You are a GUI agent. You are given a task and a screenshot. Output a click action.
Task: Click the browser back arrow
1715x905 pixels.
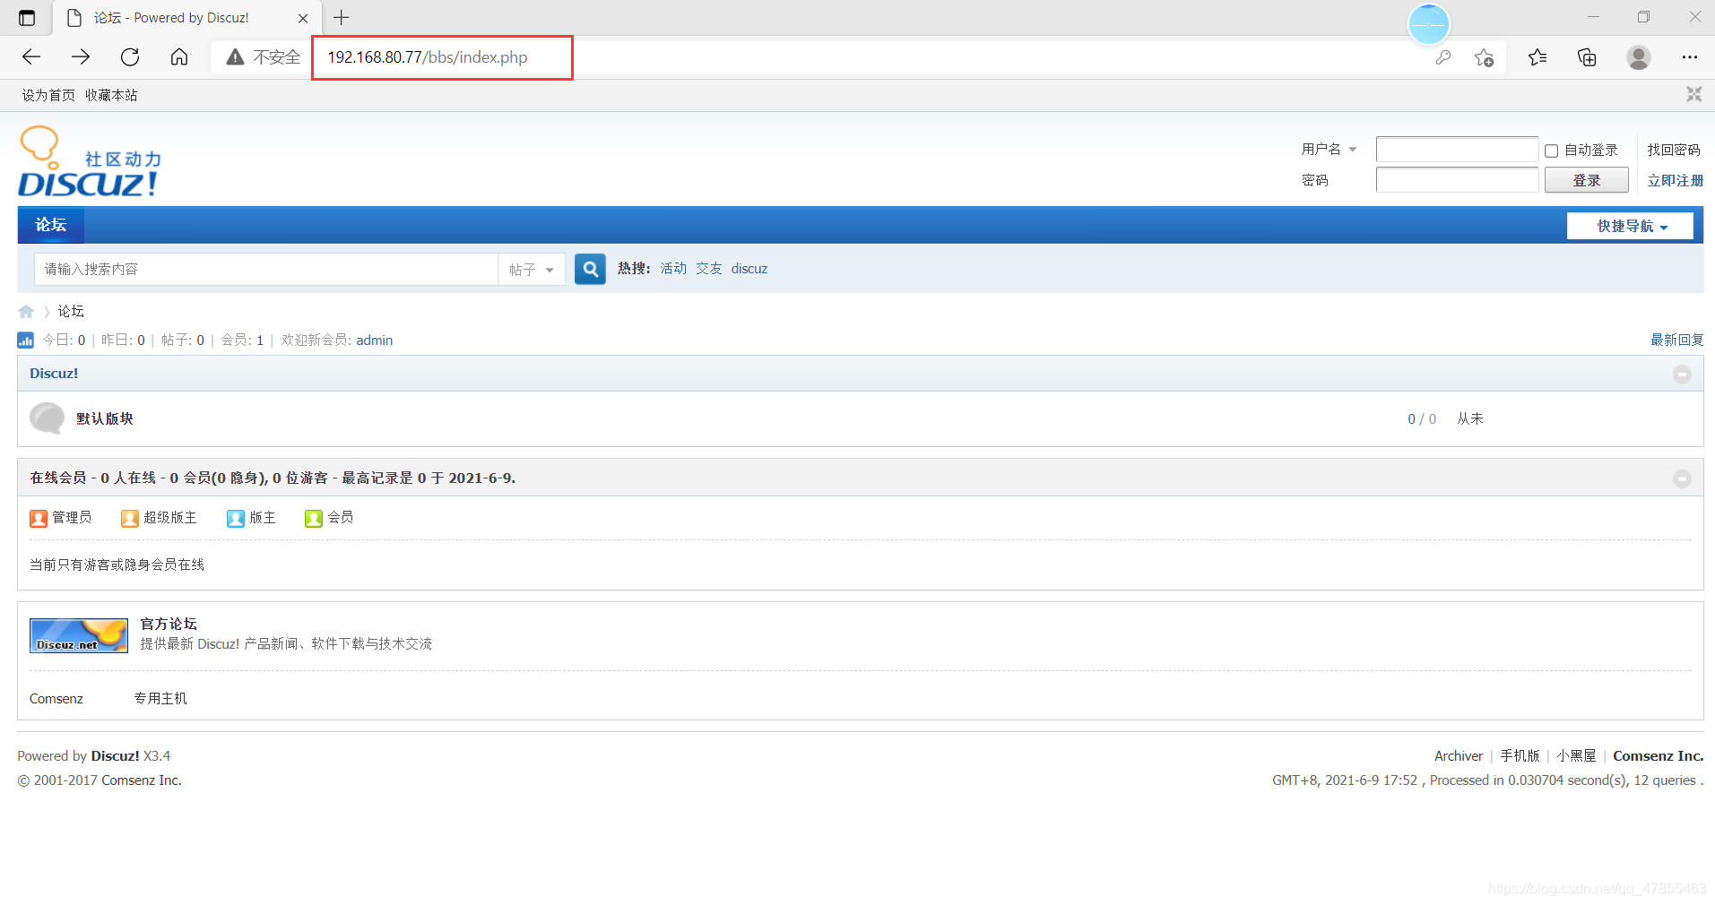point(31,57)
